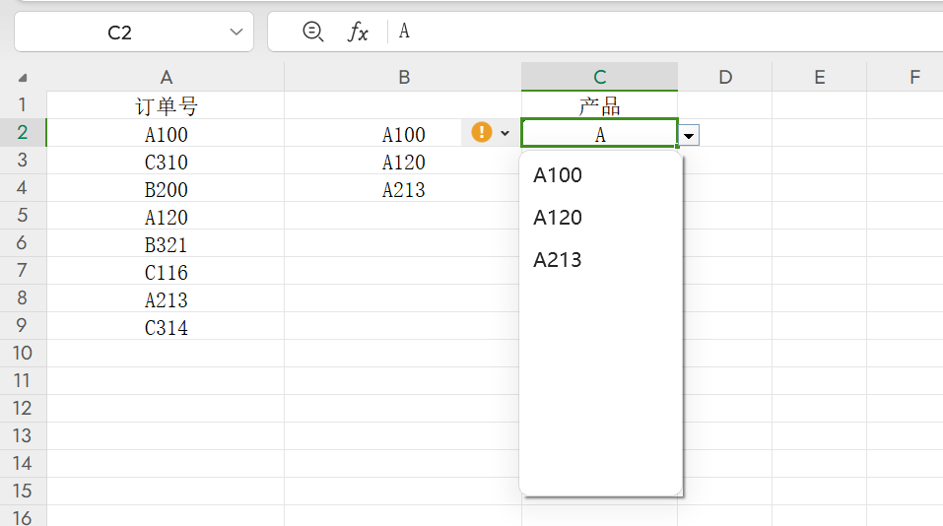The image size is (943, 526).
Task: Select column D header
Action: click(724, 77)
